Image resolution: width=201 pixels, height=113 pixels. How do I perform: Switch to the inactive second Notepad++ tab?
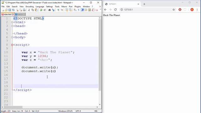tap(20, 14)
